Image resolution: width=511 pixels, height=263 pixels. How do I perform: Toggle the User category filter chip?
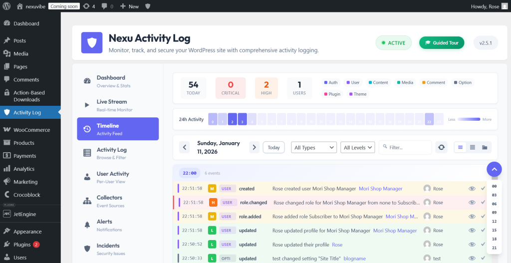353,82
